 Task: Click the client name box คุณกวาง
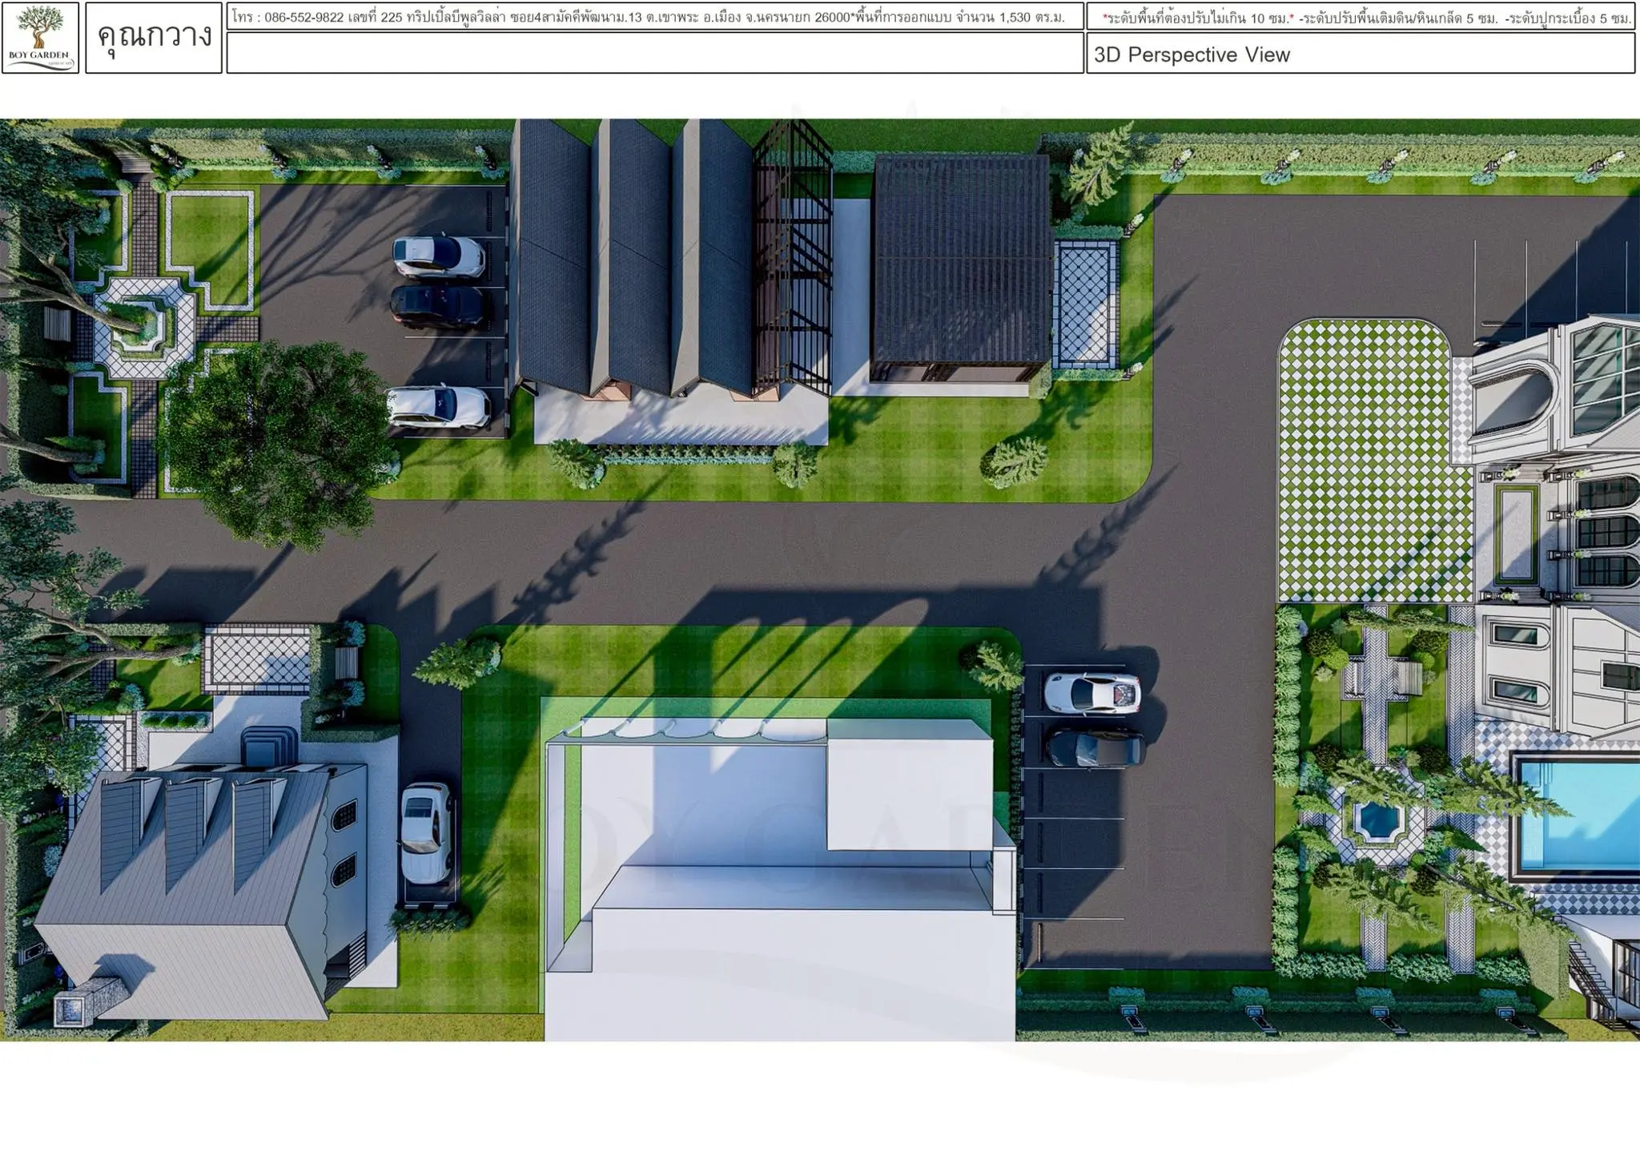154,38
